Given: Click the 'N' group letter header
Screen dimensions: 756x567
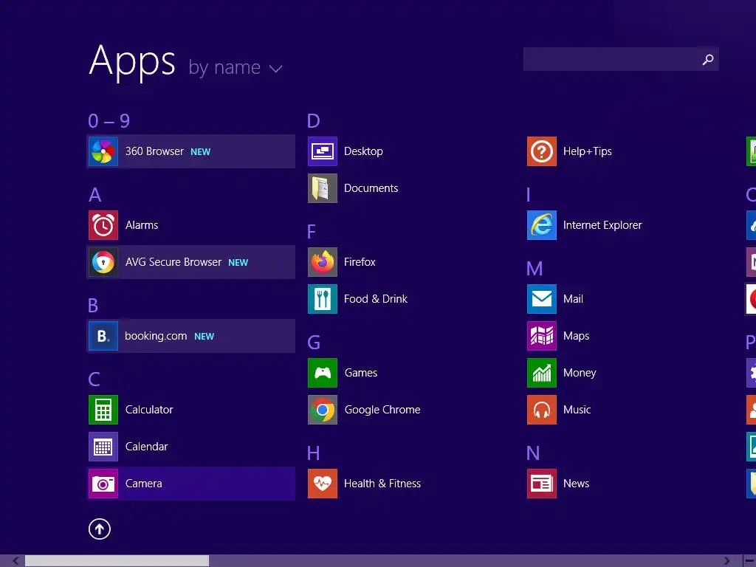Looking at the screenshot, I should tap(533, 453).
